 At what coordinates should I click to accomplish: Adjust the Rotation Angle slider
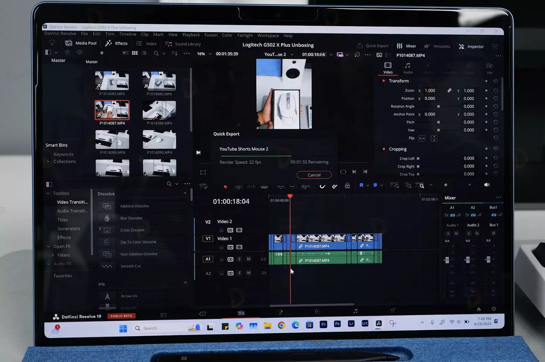439,106
